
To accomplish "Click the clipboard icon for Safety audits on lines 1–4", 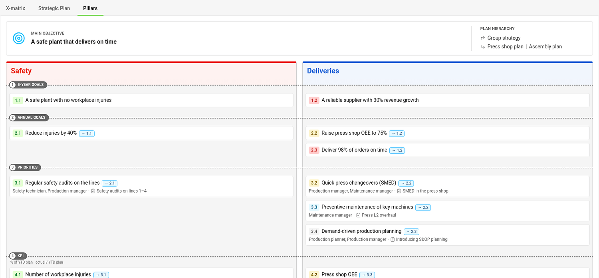I will point(93,191).
